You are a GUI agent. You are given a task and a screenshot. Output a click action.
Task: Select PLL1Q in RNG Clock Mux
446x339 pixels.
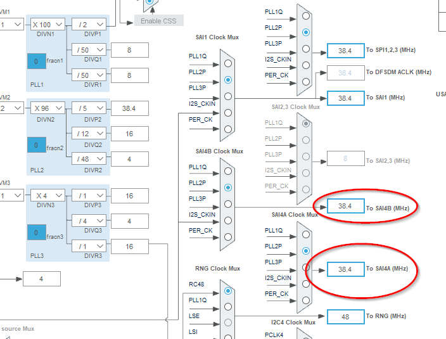[x=228, y=307]
